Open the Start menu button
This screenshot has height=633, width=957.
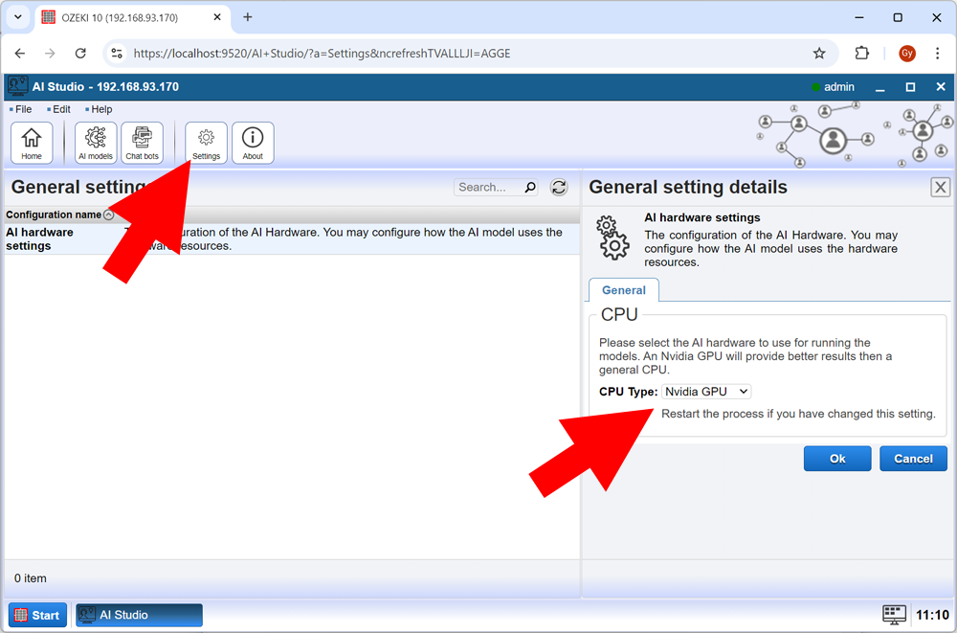(38, 615)
